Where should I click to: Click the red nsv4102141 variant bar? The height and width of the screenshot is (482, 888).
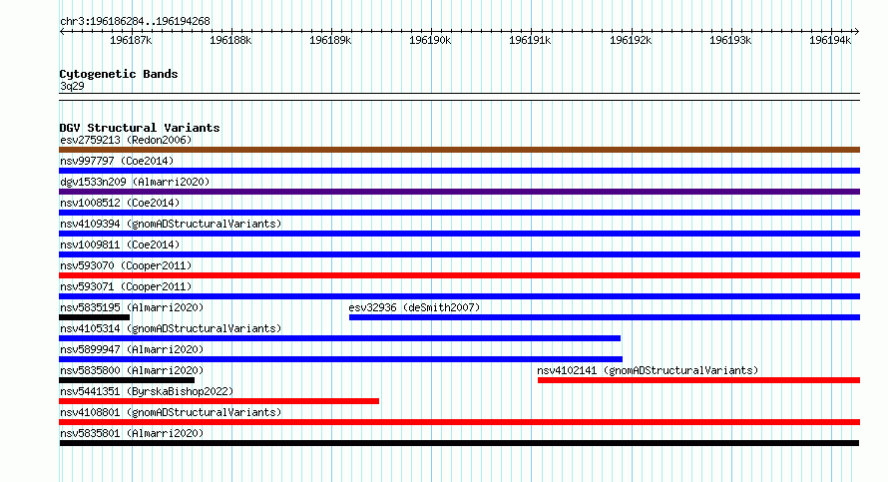[698, 380]
